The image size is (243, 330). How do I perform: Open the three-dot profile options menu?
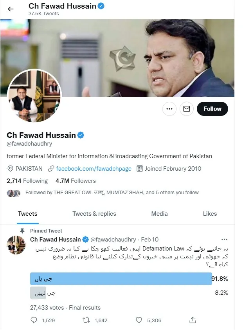[169, 109]
